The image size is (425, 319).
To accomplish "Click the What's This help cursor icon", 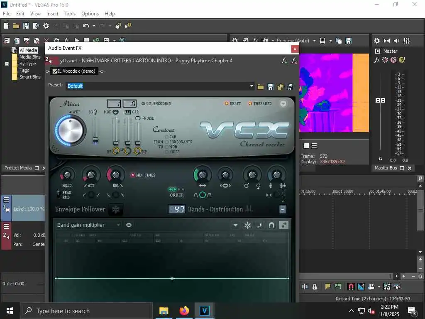I will tap(128, 26).
